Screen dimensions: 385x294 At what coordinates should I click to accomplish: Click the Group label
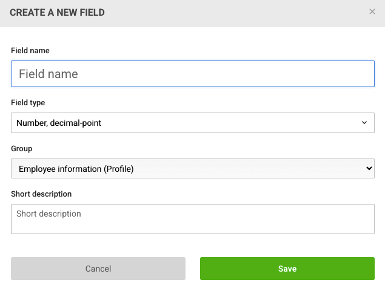pos(22,148)
